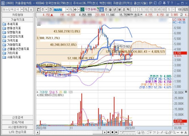This screenshot has width=189, height=136.
Task: Click the ? help icon in title bar
Action: [x=172, y=3]
